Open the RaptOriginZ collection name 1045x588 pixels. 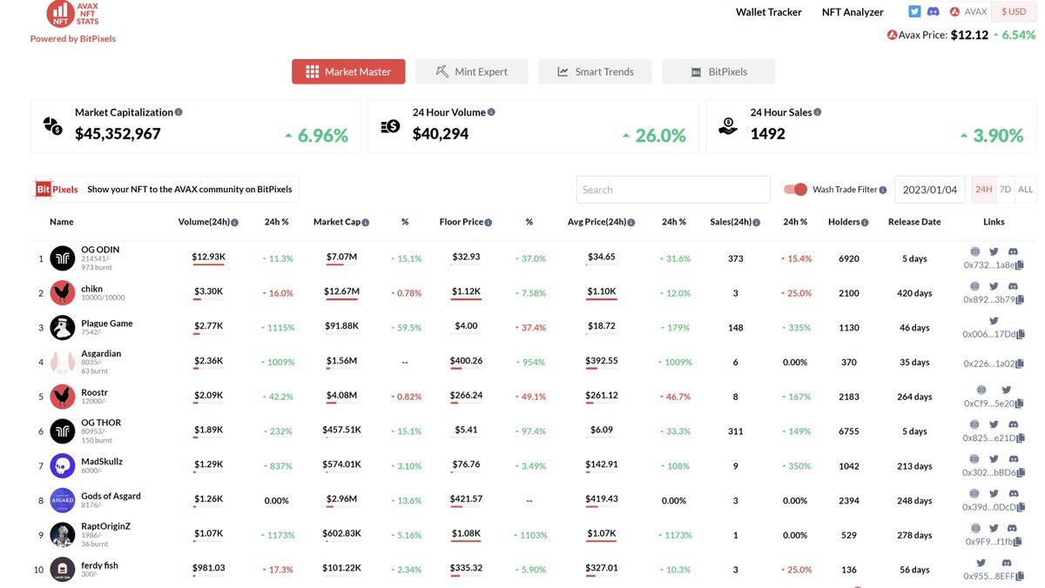click(105, 526)
